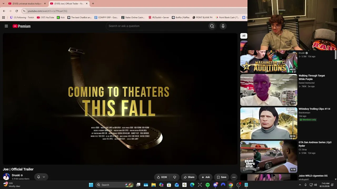Save the video to a playlist
This screenshot has height=189, width=337.
click(221, 177)
